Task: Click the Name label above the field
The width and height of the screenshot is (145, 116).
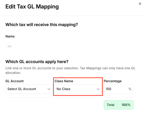Action: point(10,36)
